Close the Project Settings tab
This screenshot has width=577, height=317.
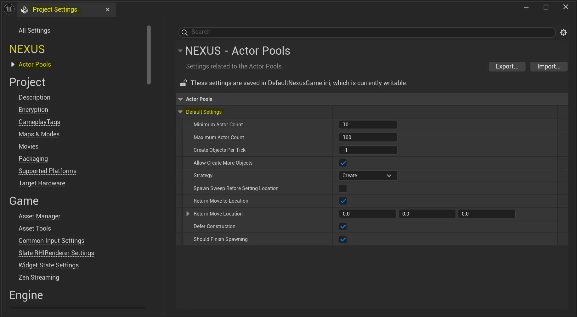[x=108, y=10]
